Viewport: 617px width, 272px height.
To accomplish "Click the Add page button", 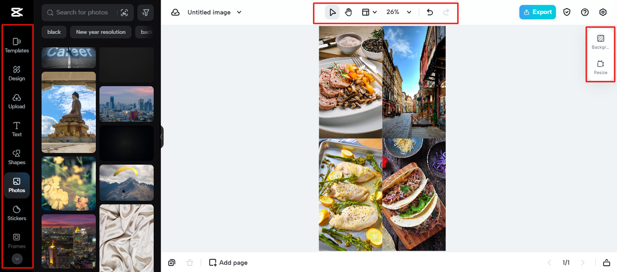I will point(228,262).
